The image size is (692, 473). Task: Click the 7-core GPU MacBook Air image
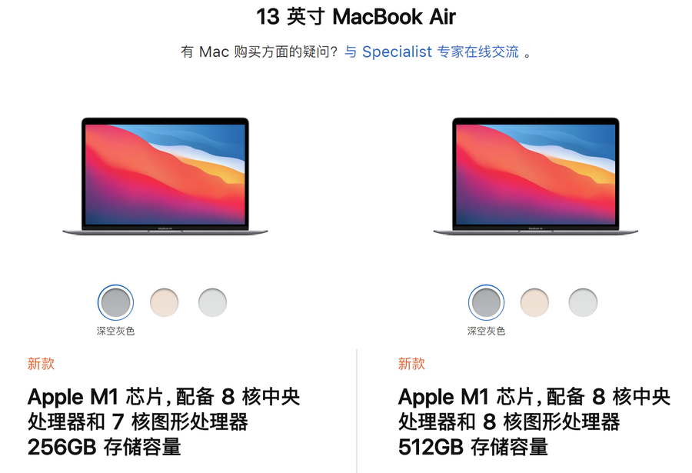[165, 176]
